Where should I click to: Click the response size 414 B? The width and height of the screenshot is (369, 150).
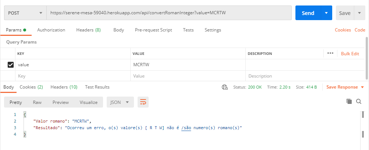[x=312, y=87]
